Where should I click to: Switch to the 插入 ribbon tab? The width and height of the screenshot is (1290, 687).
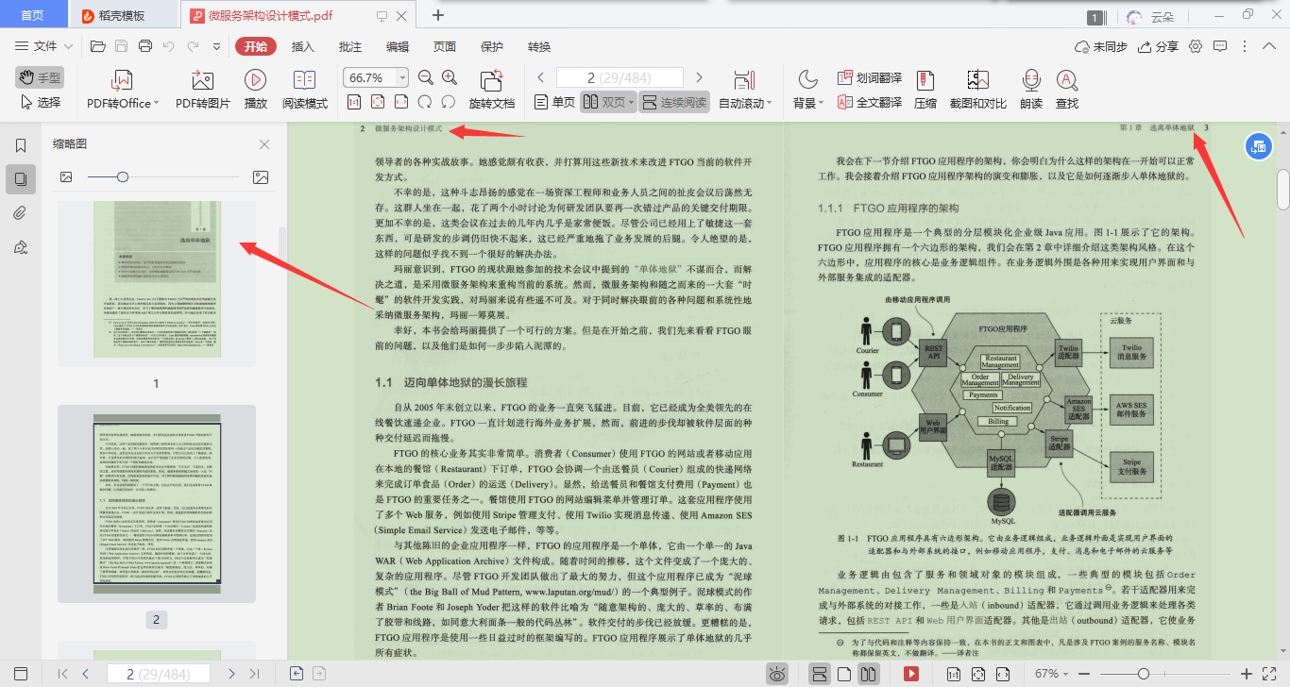pos(303,46)
